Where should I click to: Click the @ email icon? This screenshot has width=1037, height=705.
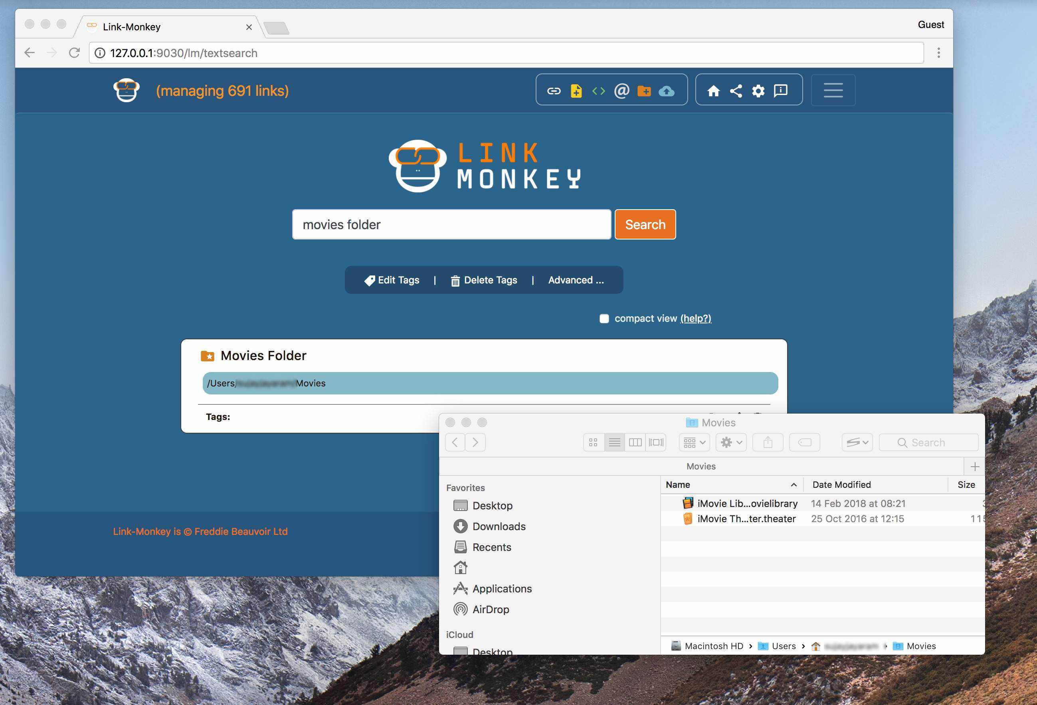(621, 91)
